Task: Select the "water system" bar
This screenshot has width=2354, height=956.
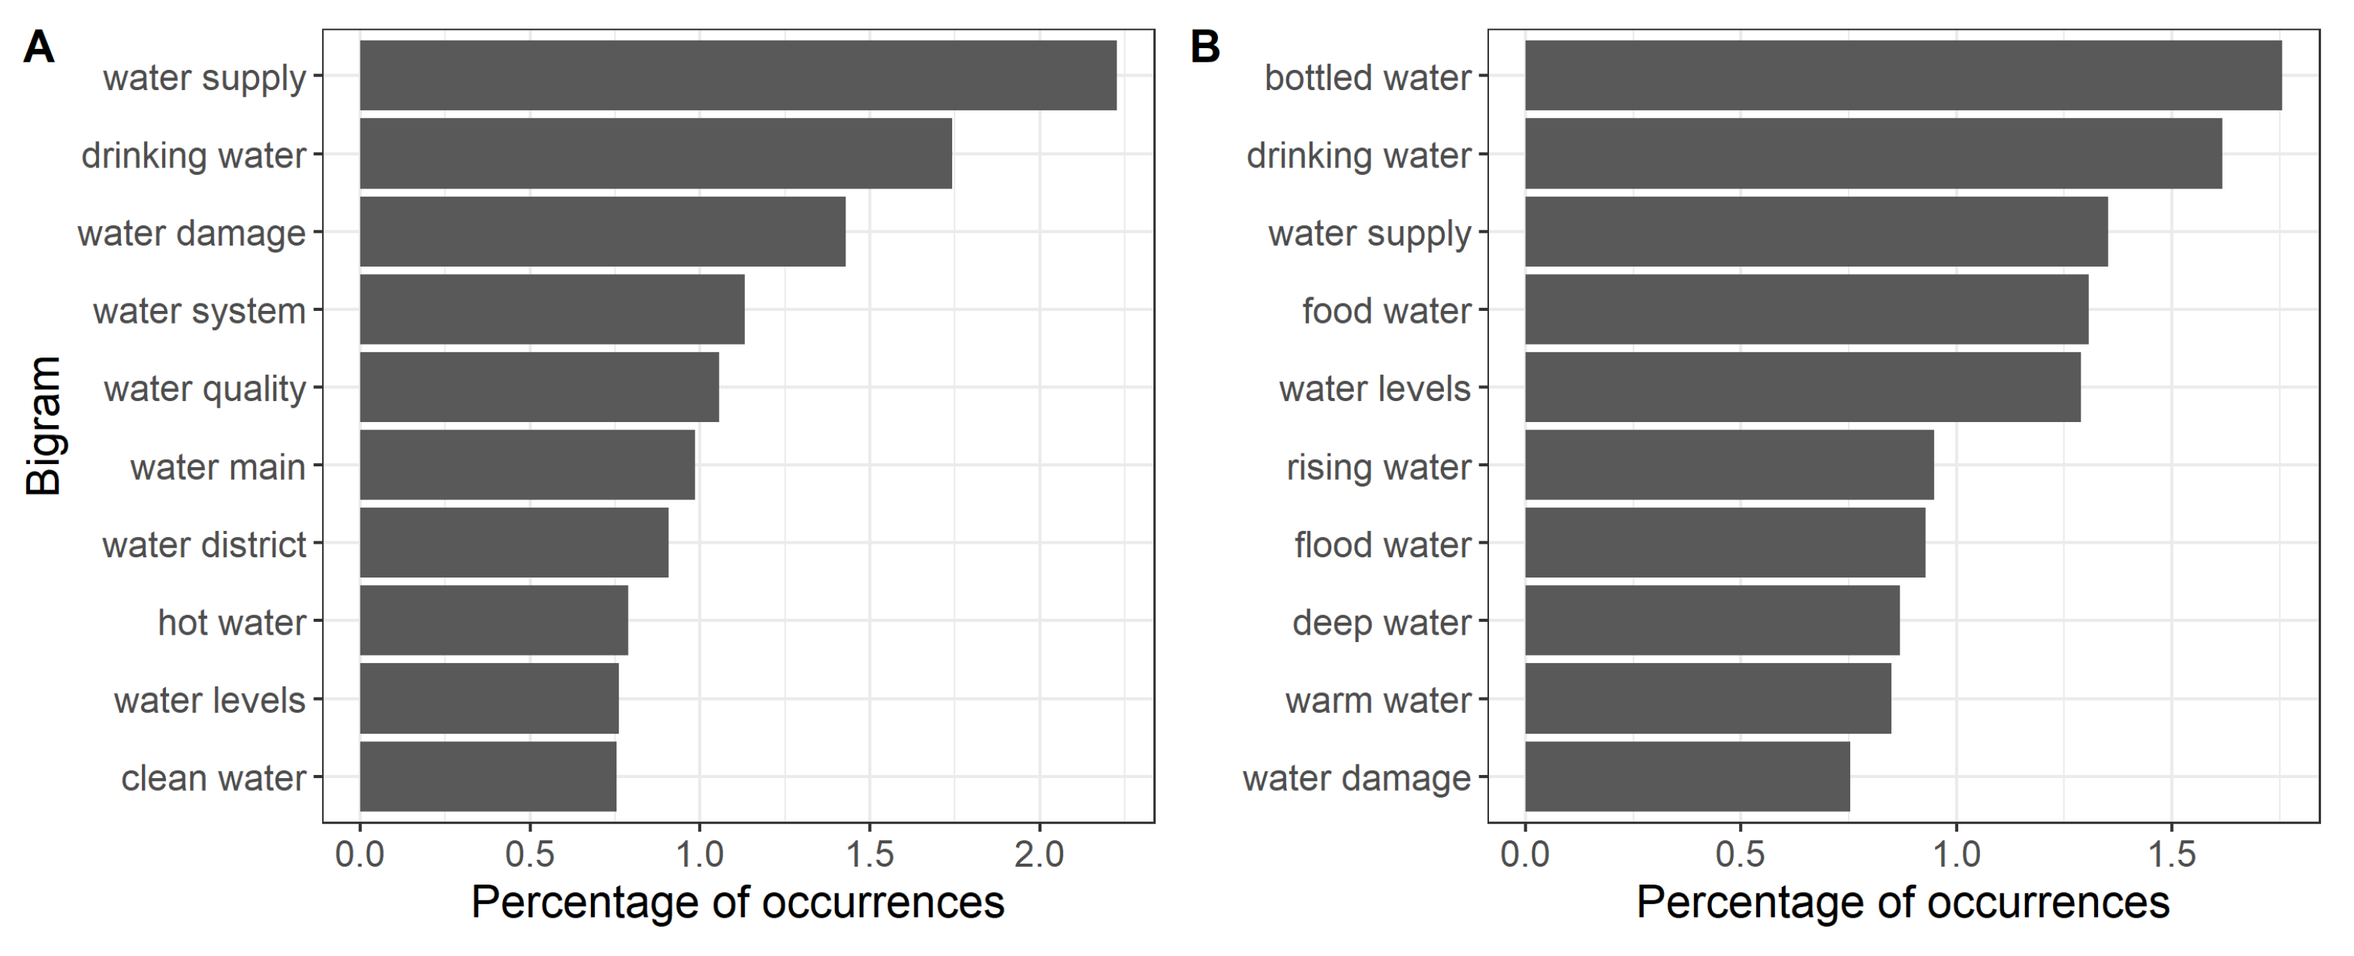Action: (552, 309)
